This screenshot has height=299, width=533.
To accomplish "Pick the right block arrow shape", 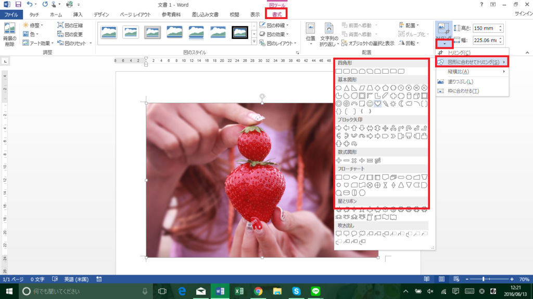I will click(338, 128).
